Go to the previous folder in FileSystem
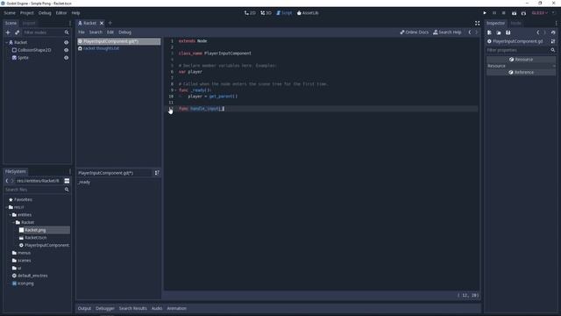561x316 pixels. [7, 181]
